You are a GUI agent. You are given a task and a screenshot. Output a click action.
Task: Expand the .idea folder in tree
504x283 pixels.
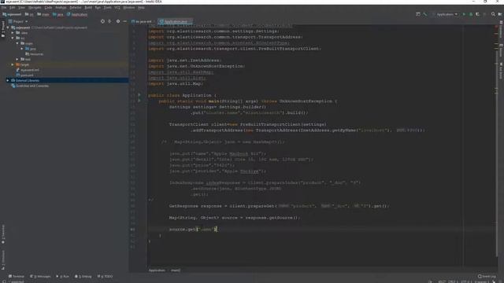pos(13,33)
